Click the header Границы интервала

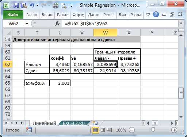pos(117,52)
